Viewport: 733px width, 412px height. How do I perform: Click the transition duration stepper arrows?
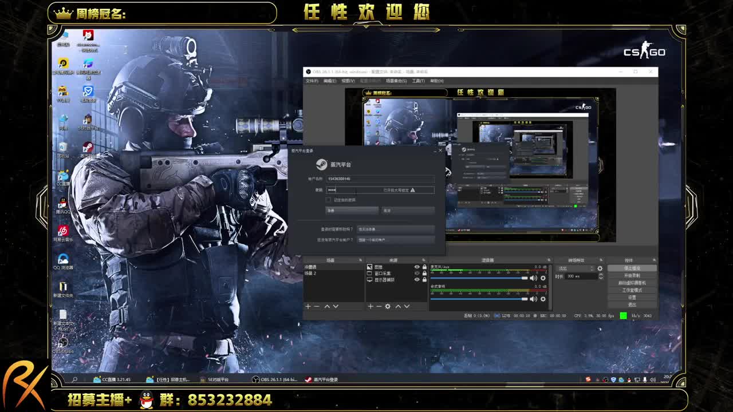[x=601, y=276]
